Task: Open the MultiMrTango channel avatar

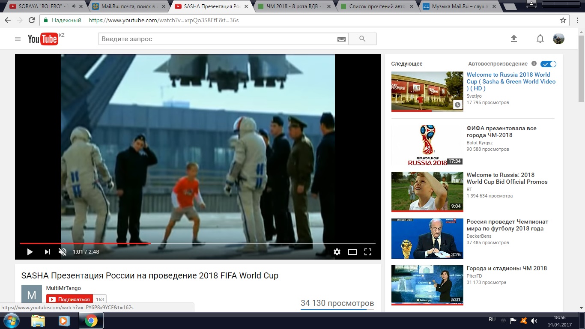Action: point(32,294)
